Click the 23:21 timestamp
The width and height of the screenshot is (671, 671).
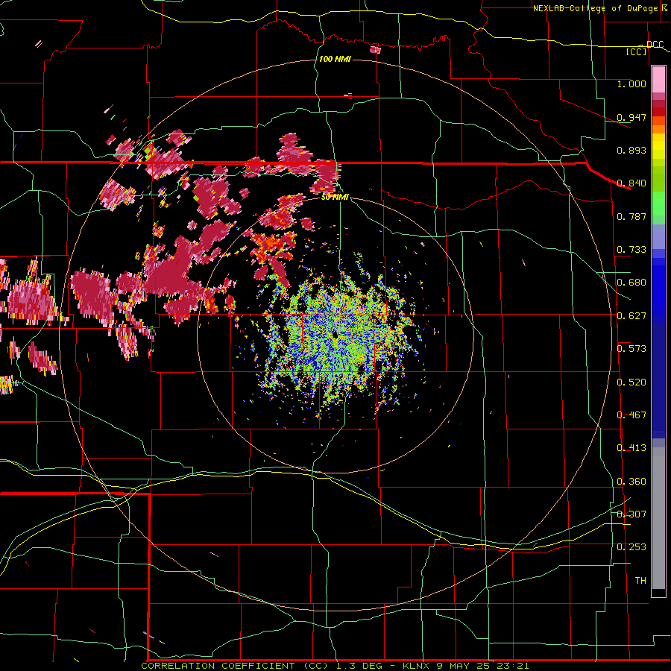(x=513, y=666)
